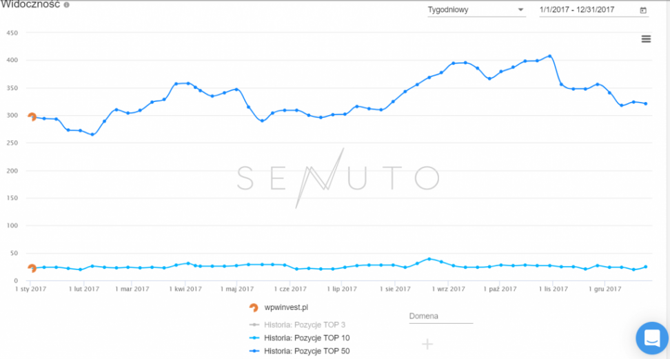Image resolution: width=670 pixels, height=359 pixels.
Task: Open the calendar icon in date field
Action: [643, 10]
